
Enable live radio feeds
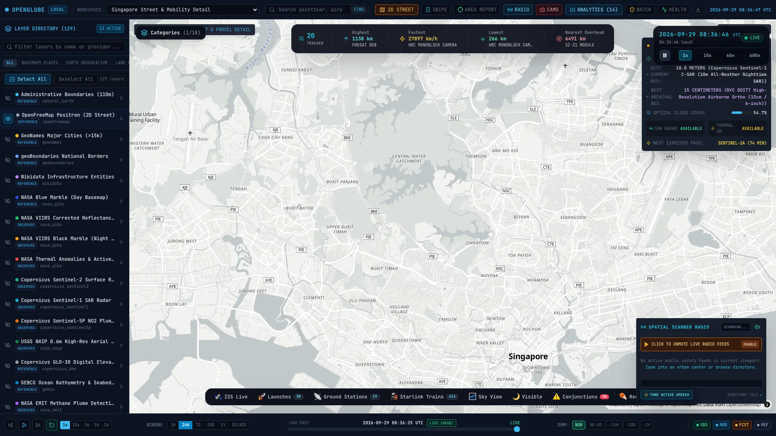[x=750, y=344]
